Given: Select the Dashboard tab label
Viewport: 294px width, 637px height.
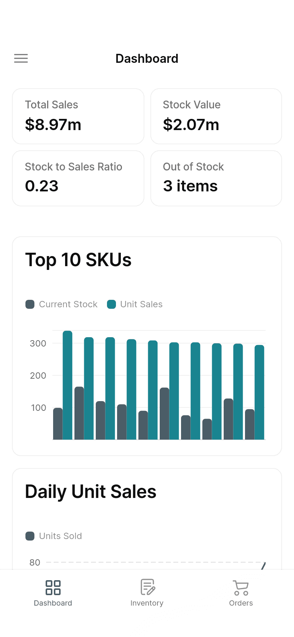Looking at the screenshot, I should (x=53, y=603).
